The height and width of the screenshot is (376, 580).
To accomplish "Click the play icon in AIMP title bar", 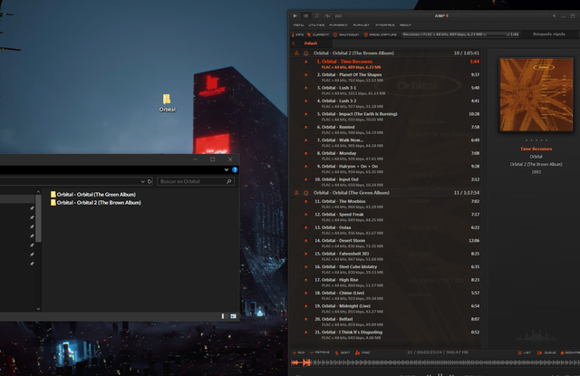I will pyautogui.click(x=295, y=16).
